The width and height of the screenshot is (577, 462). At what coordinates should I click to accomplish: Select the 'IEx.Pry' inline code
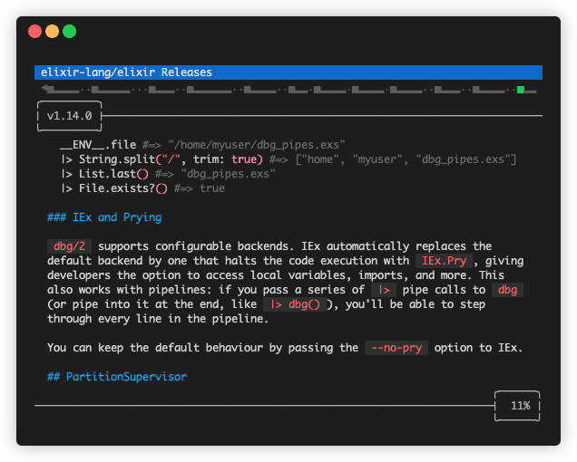[445, 261]
